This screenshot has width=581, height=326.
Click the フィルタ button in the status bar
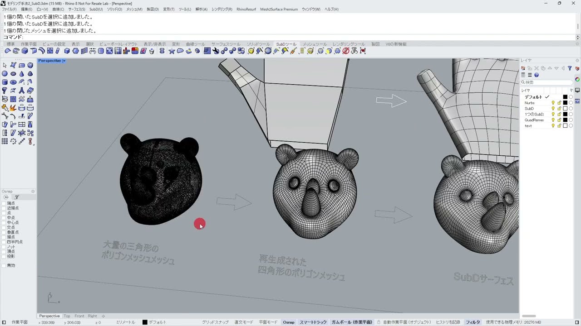tap(473, 322)
